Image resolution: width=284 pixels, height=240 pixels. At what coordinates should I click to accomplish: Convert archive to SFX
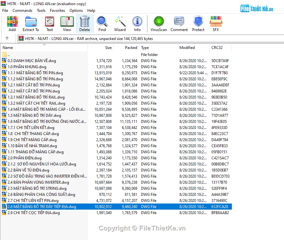point(216,24)
